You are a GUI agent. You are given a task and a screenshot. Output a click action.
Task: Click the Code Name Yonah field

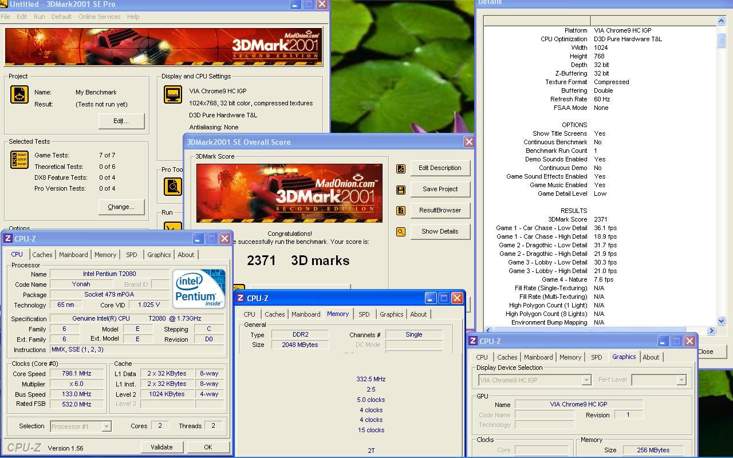tap(81, 285)
